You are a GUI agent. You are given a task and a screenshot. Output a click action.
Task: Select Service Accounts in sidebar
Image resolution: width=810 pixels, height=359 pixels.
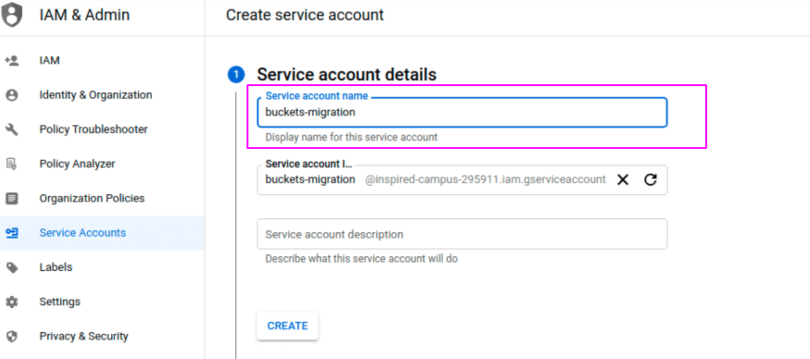coord(102,233)
